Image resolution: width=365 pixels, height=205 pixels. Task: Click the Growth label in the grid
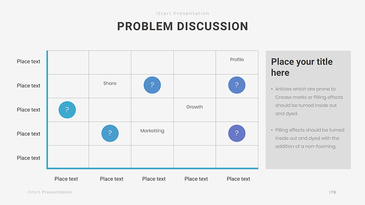click(195, 107)
